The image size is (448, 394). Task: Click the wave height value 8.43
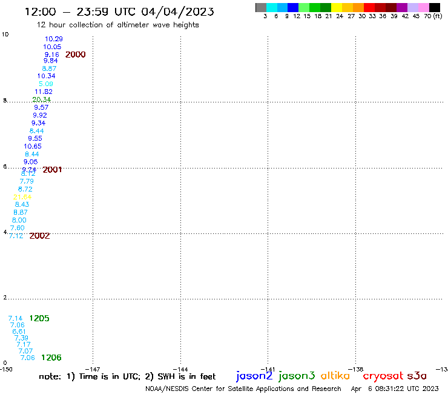pyautogui.click(x=22, y=205)
